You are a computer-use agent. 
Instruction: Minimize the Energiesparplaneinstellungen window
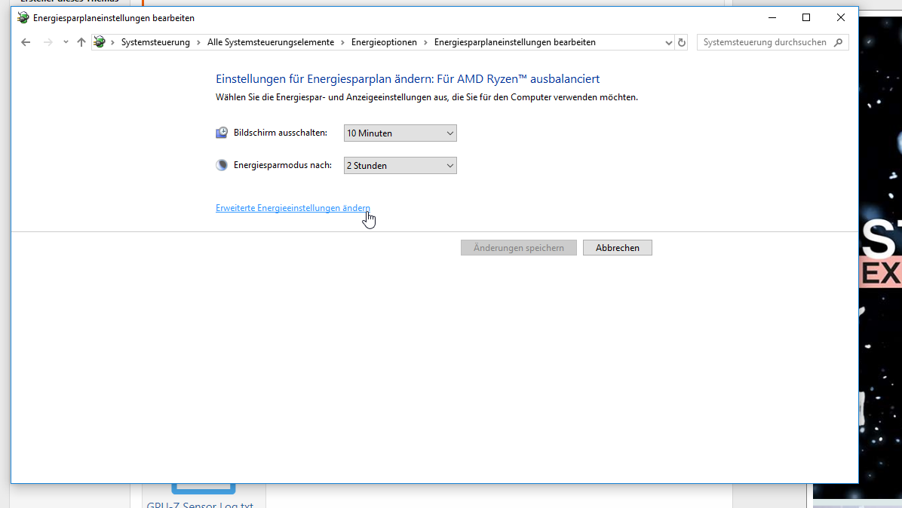click(x=772, y=18)
